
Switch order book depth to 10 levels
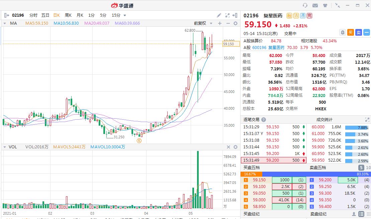pos(368,168)
